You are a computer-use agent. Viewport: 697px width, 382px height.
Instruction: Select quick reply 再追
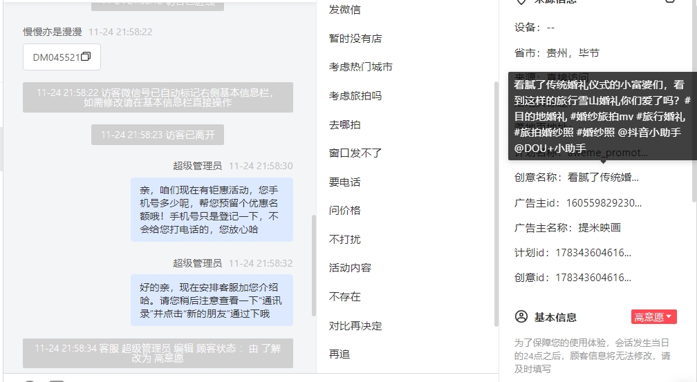tap(339, 354)
